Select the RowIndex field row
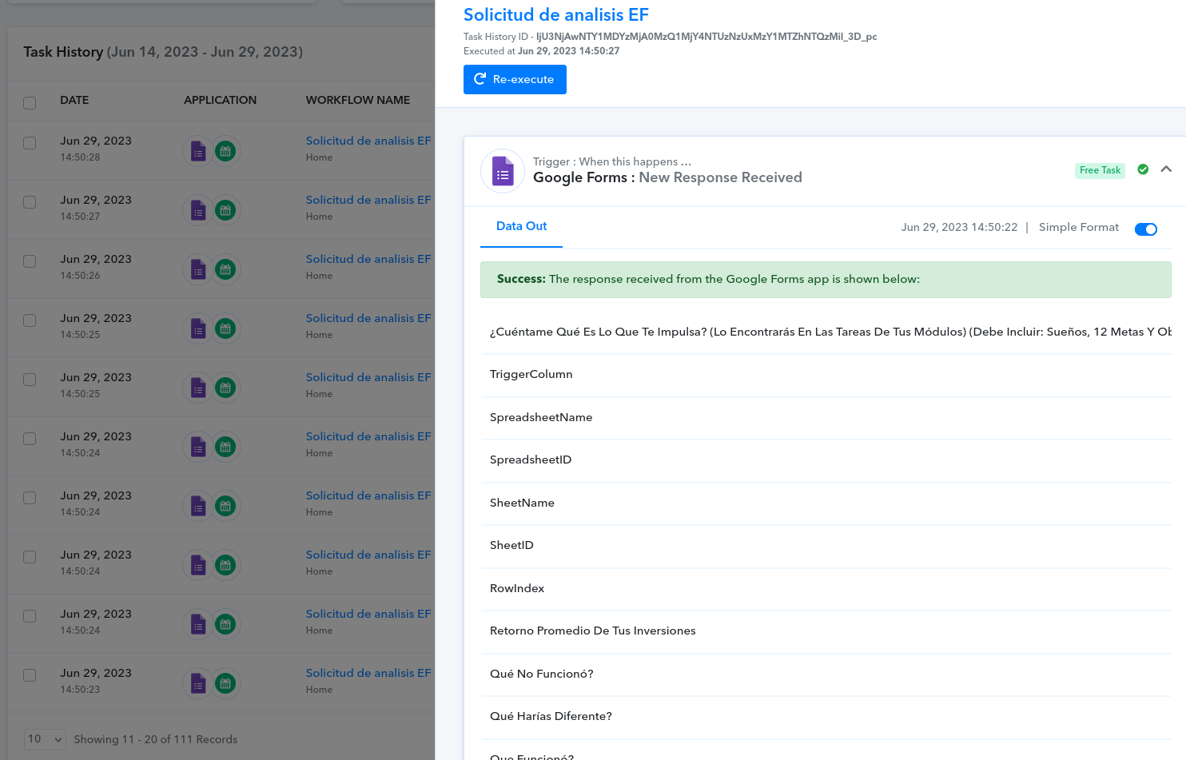Viewport: 1186px width, 760px height. tap(826, 589)
